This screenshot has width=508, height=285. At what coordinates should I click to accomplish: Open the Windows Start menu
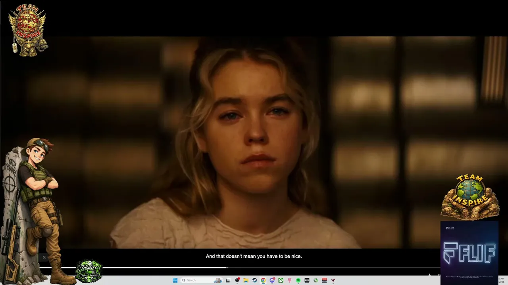pos(175,280)
